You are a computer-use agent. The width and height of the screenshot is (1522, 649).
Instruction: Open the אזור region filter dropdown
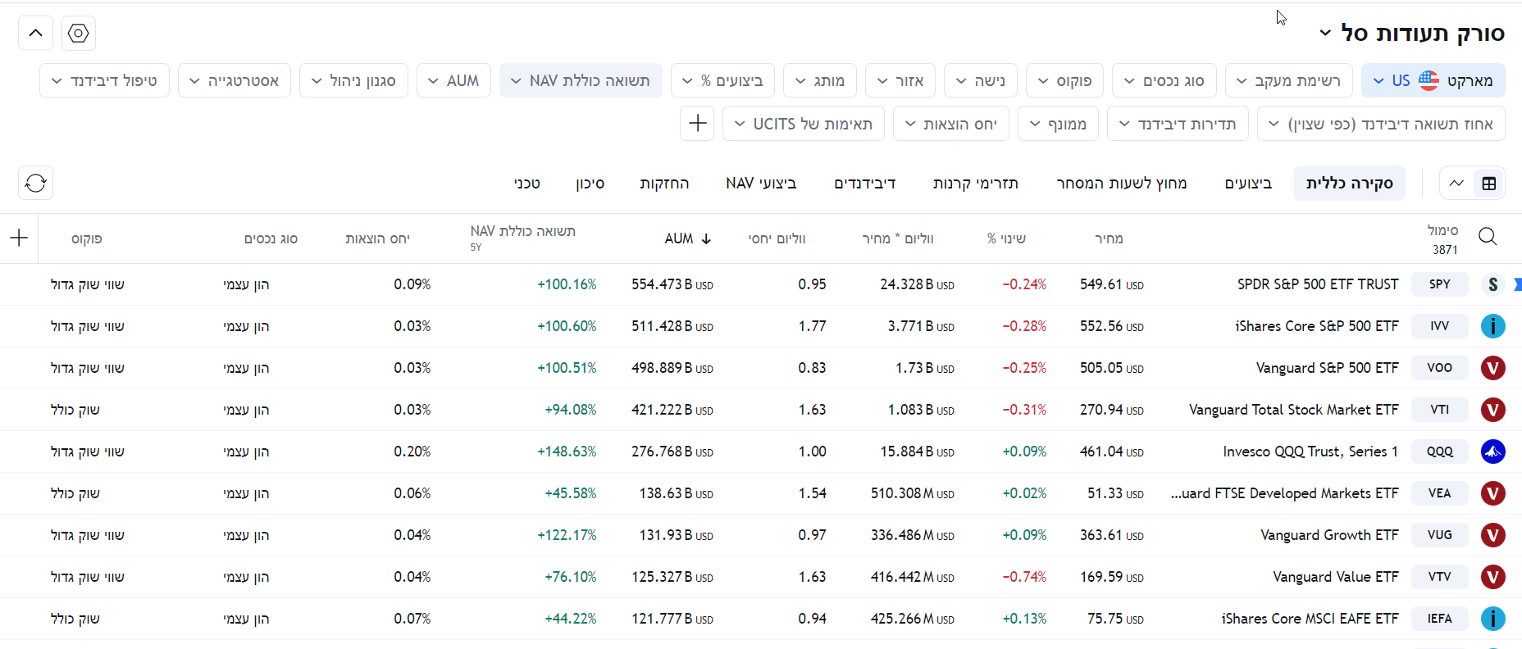point(900,80)
